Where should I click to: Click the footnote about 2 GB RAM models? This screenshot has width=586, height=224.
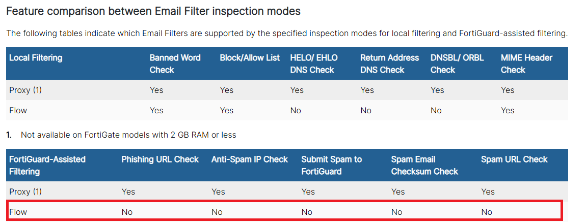coord(128,135)
